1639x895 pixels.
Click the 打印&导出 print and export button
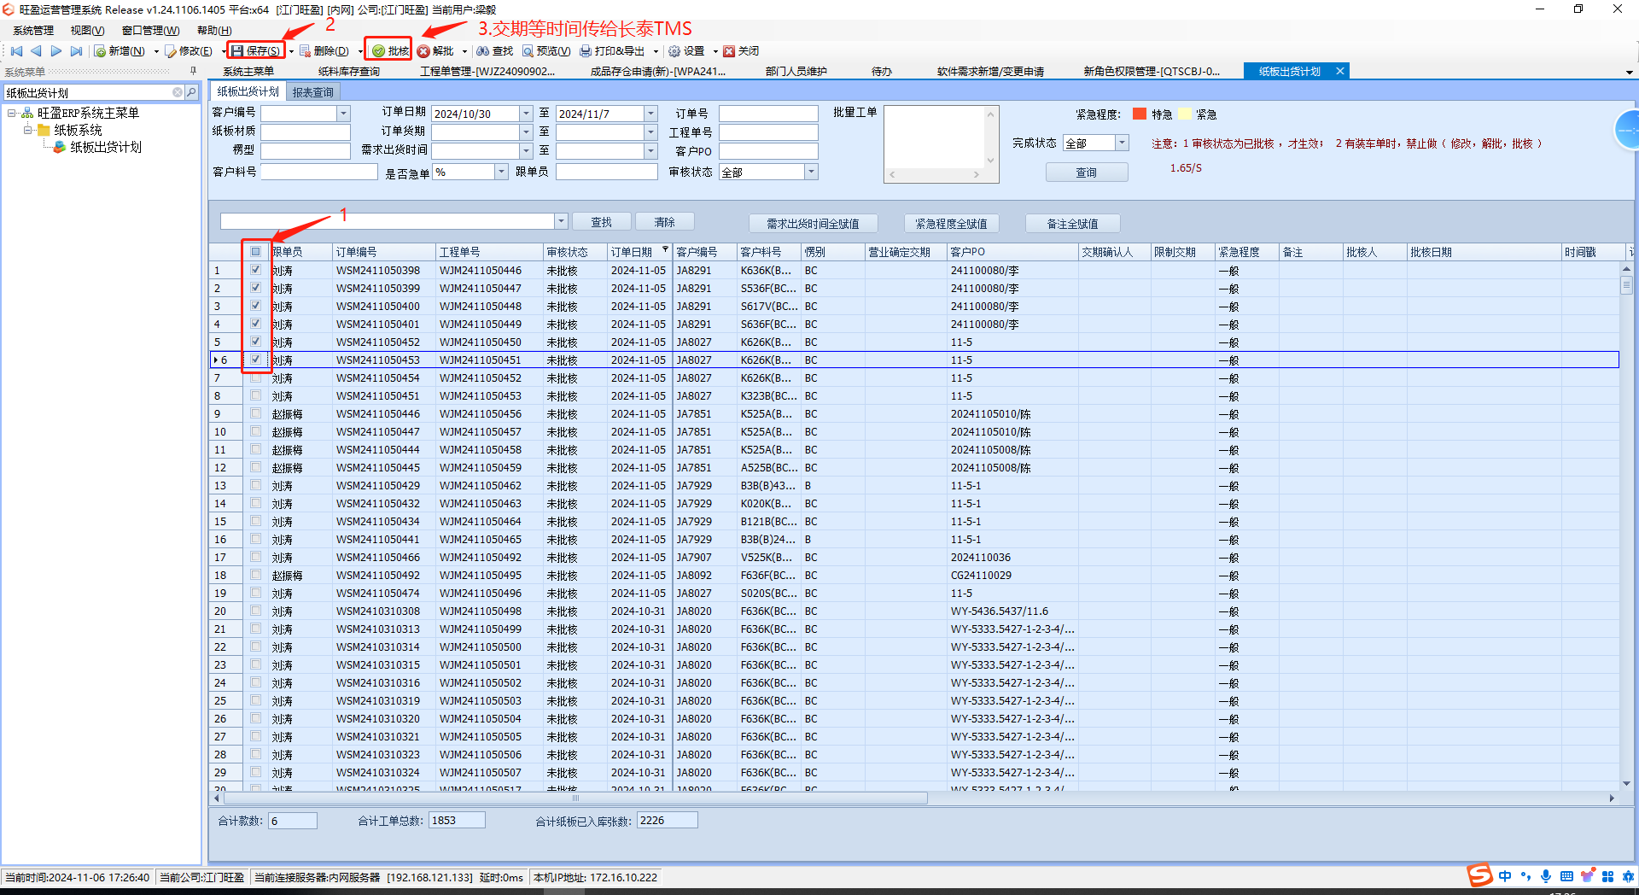pos(612,51)
